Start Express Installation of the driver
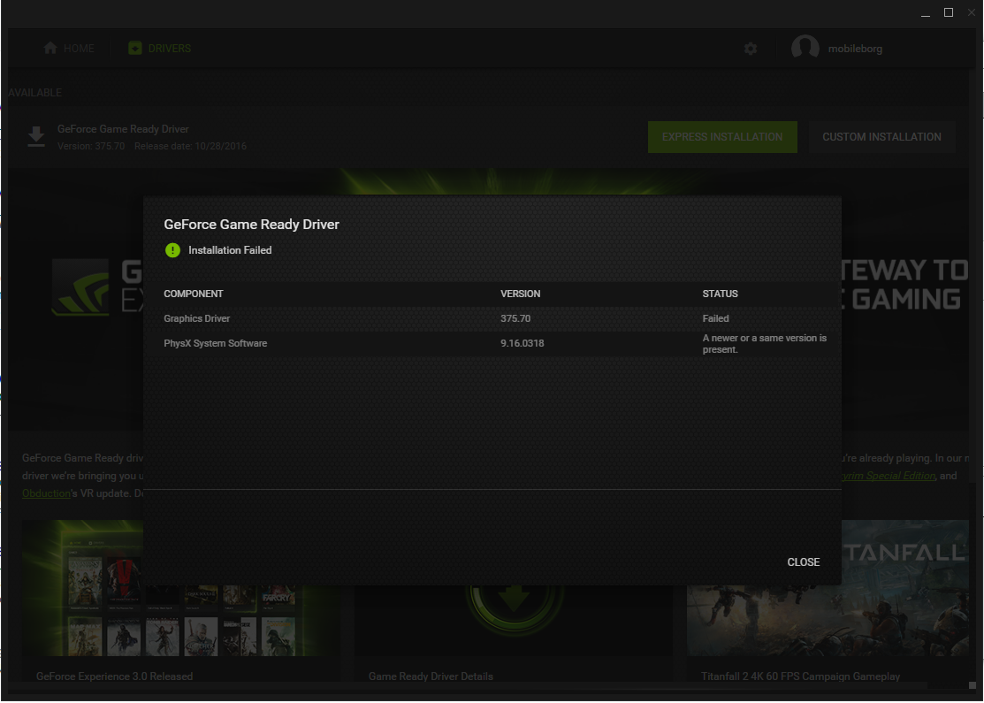The image size is (984, 703). (x=722, y=137)
